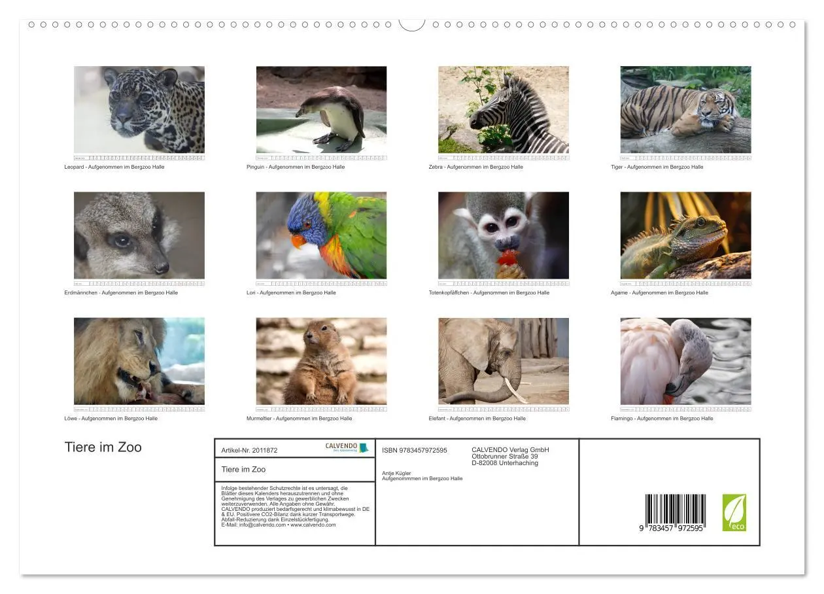824x594 pixels.
Task: Click the copyright notice starting 'Infolge bestehender Schutzrechte'
Action: [296, 506]
